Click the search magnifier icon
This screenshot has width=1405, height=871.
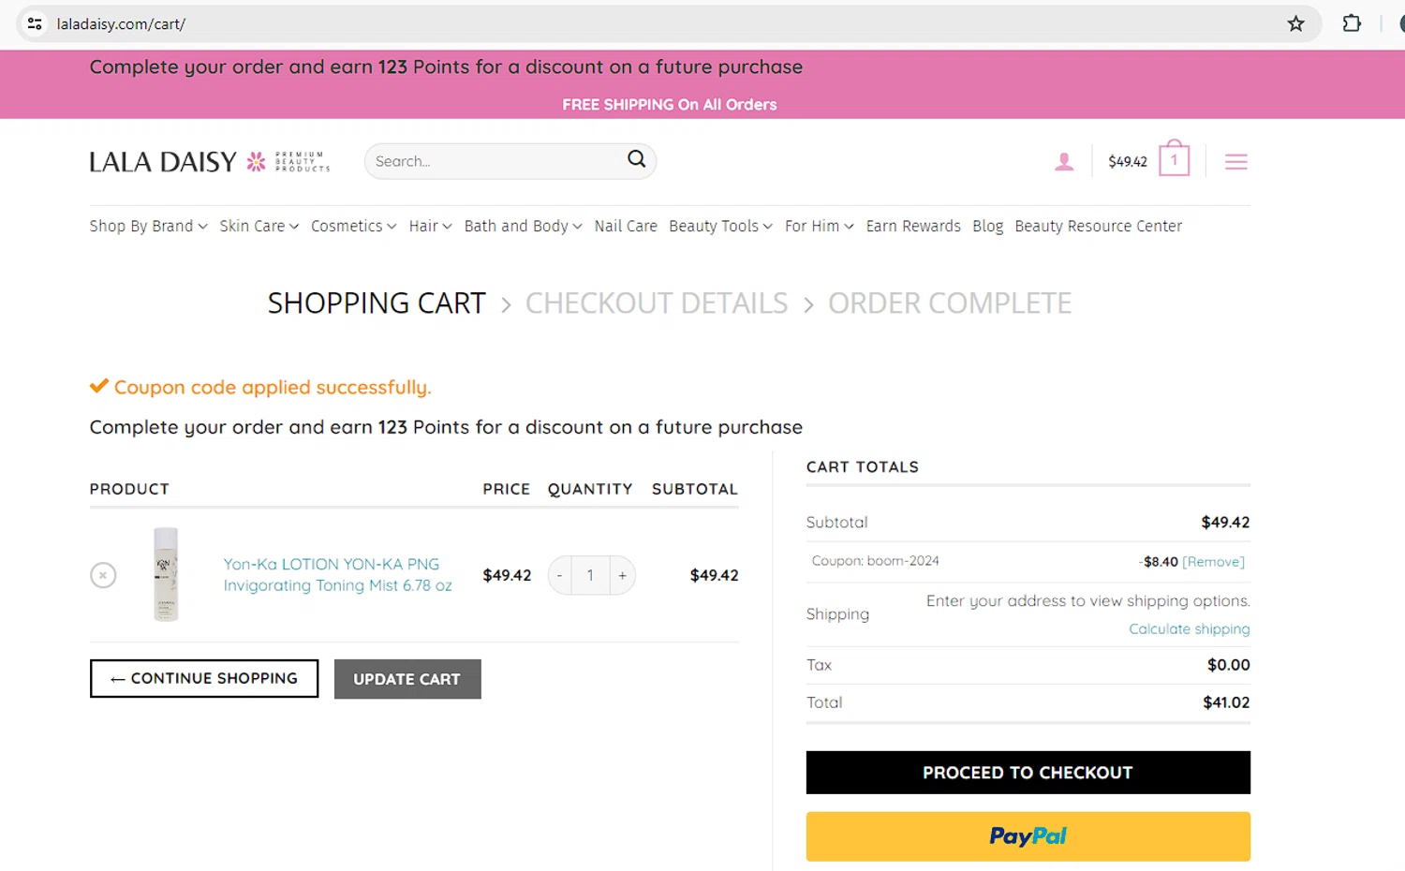point(637,159)
